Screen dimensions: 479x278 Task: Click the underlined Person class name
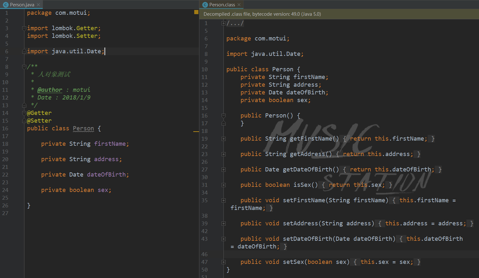click(x=83, y=128)
